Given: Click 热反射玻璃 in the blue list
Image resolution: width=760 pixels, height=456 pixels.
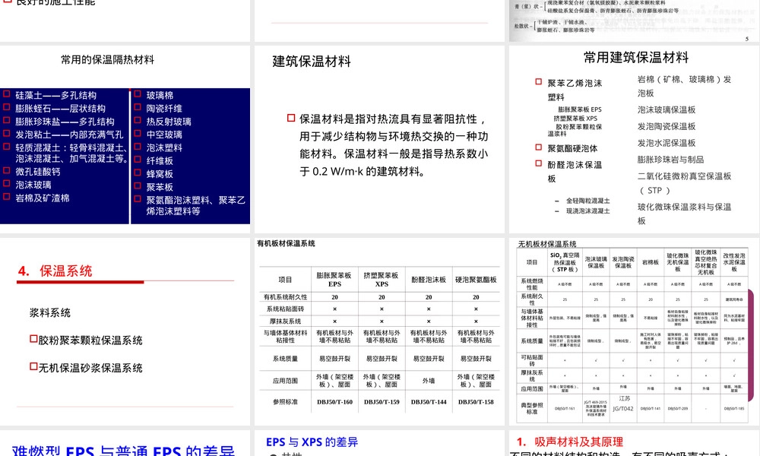Looking at the screenshot, I should [x=169, y=122].
